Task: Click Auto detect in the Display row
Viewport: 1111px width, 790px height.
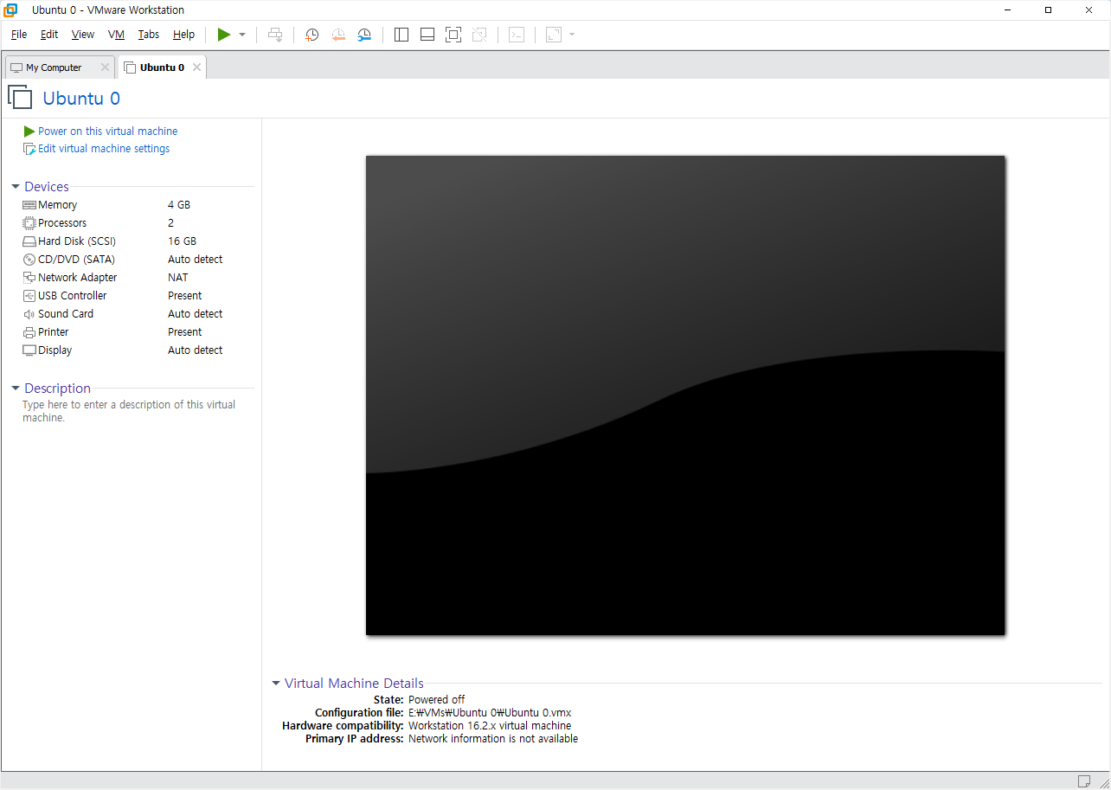Action: [196, 350]
